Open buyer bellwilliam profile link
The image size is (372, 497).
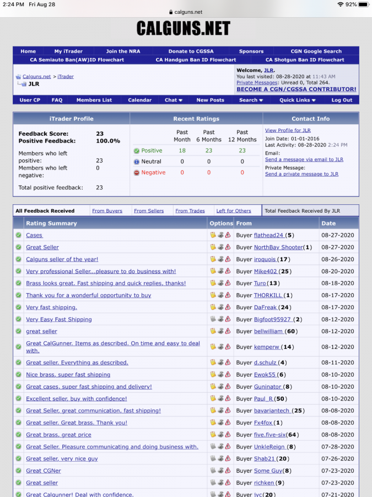coord(268,331)
